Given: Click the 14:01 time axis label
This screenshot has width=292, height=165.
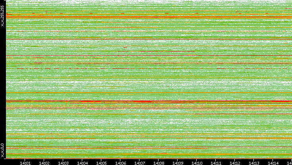Looking at the screenshot, I should click(25, 163).
